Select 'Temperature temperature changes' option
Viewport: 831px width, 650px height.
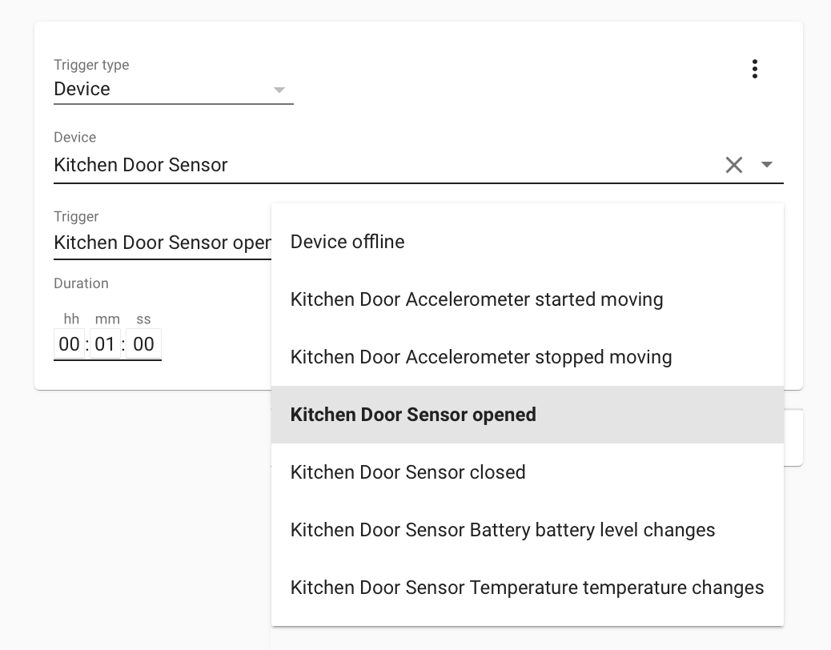tap(527, 588)
